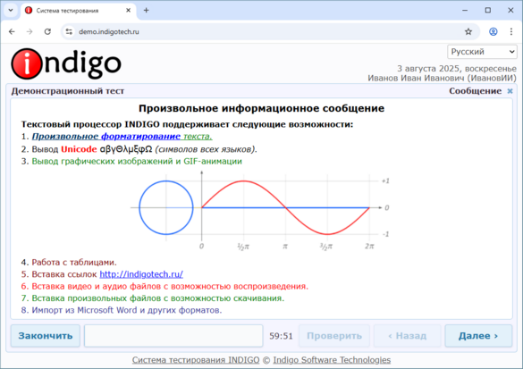Open the tab search chevron
The height and width of the screenshot is (369, 523).
11,11
